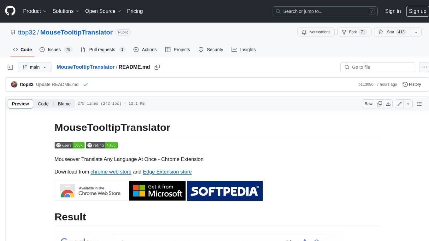This screenshot has width=429, height=241.
Task: Focus the Search or jump to field
Action: [x=325, y=11]
